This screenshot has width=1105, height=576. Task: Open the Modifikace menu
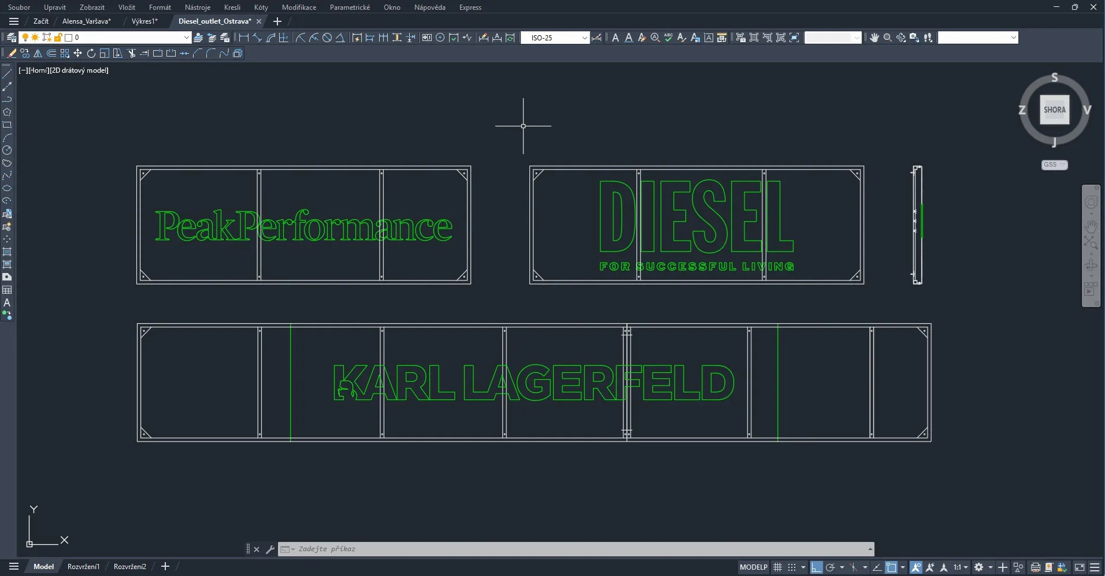pos(299,8)
